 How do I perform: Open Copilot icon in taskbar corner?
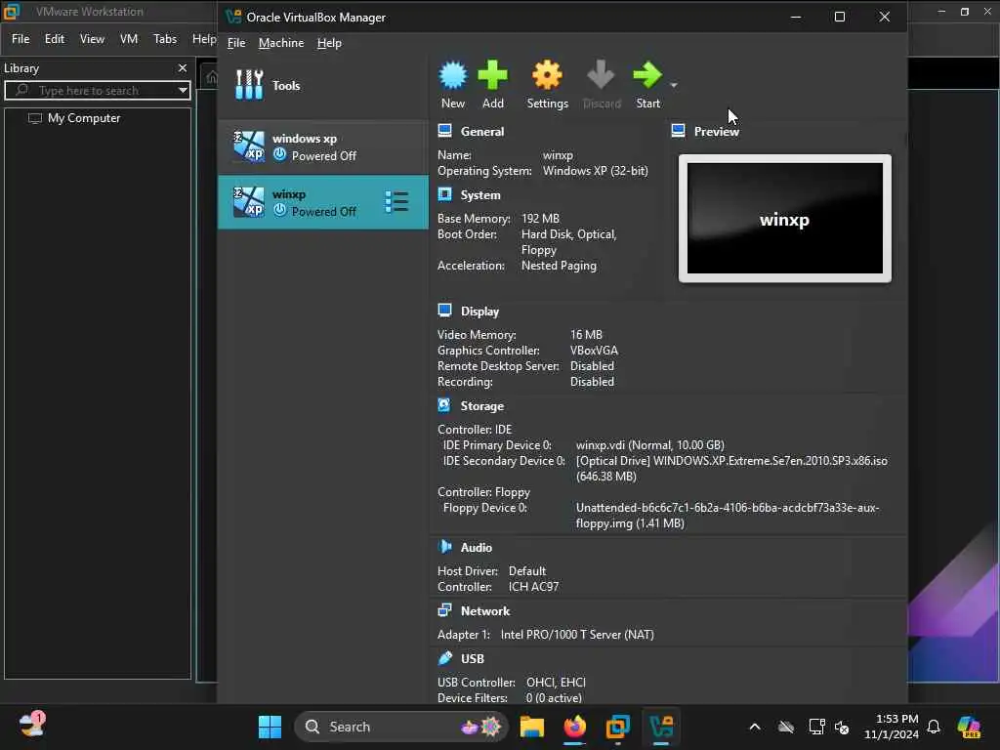(969, 727)
